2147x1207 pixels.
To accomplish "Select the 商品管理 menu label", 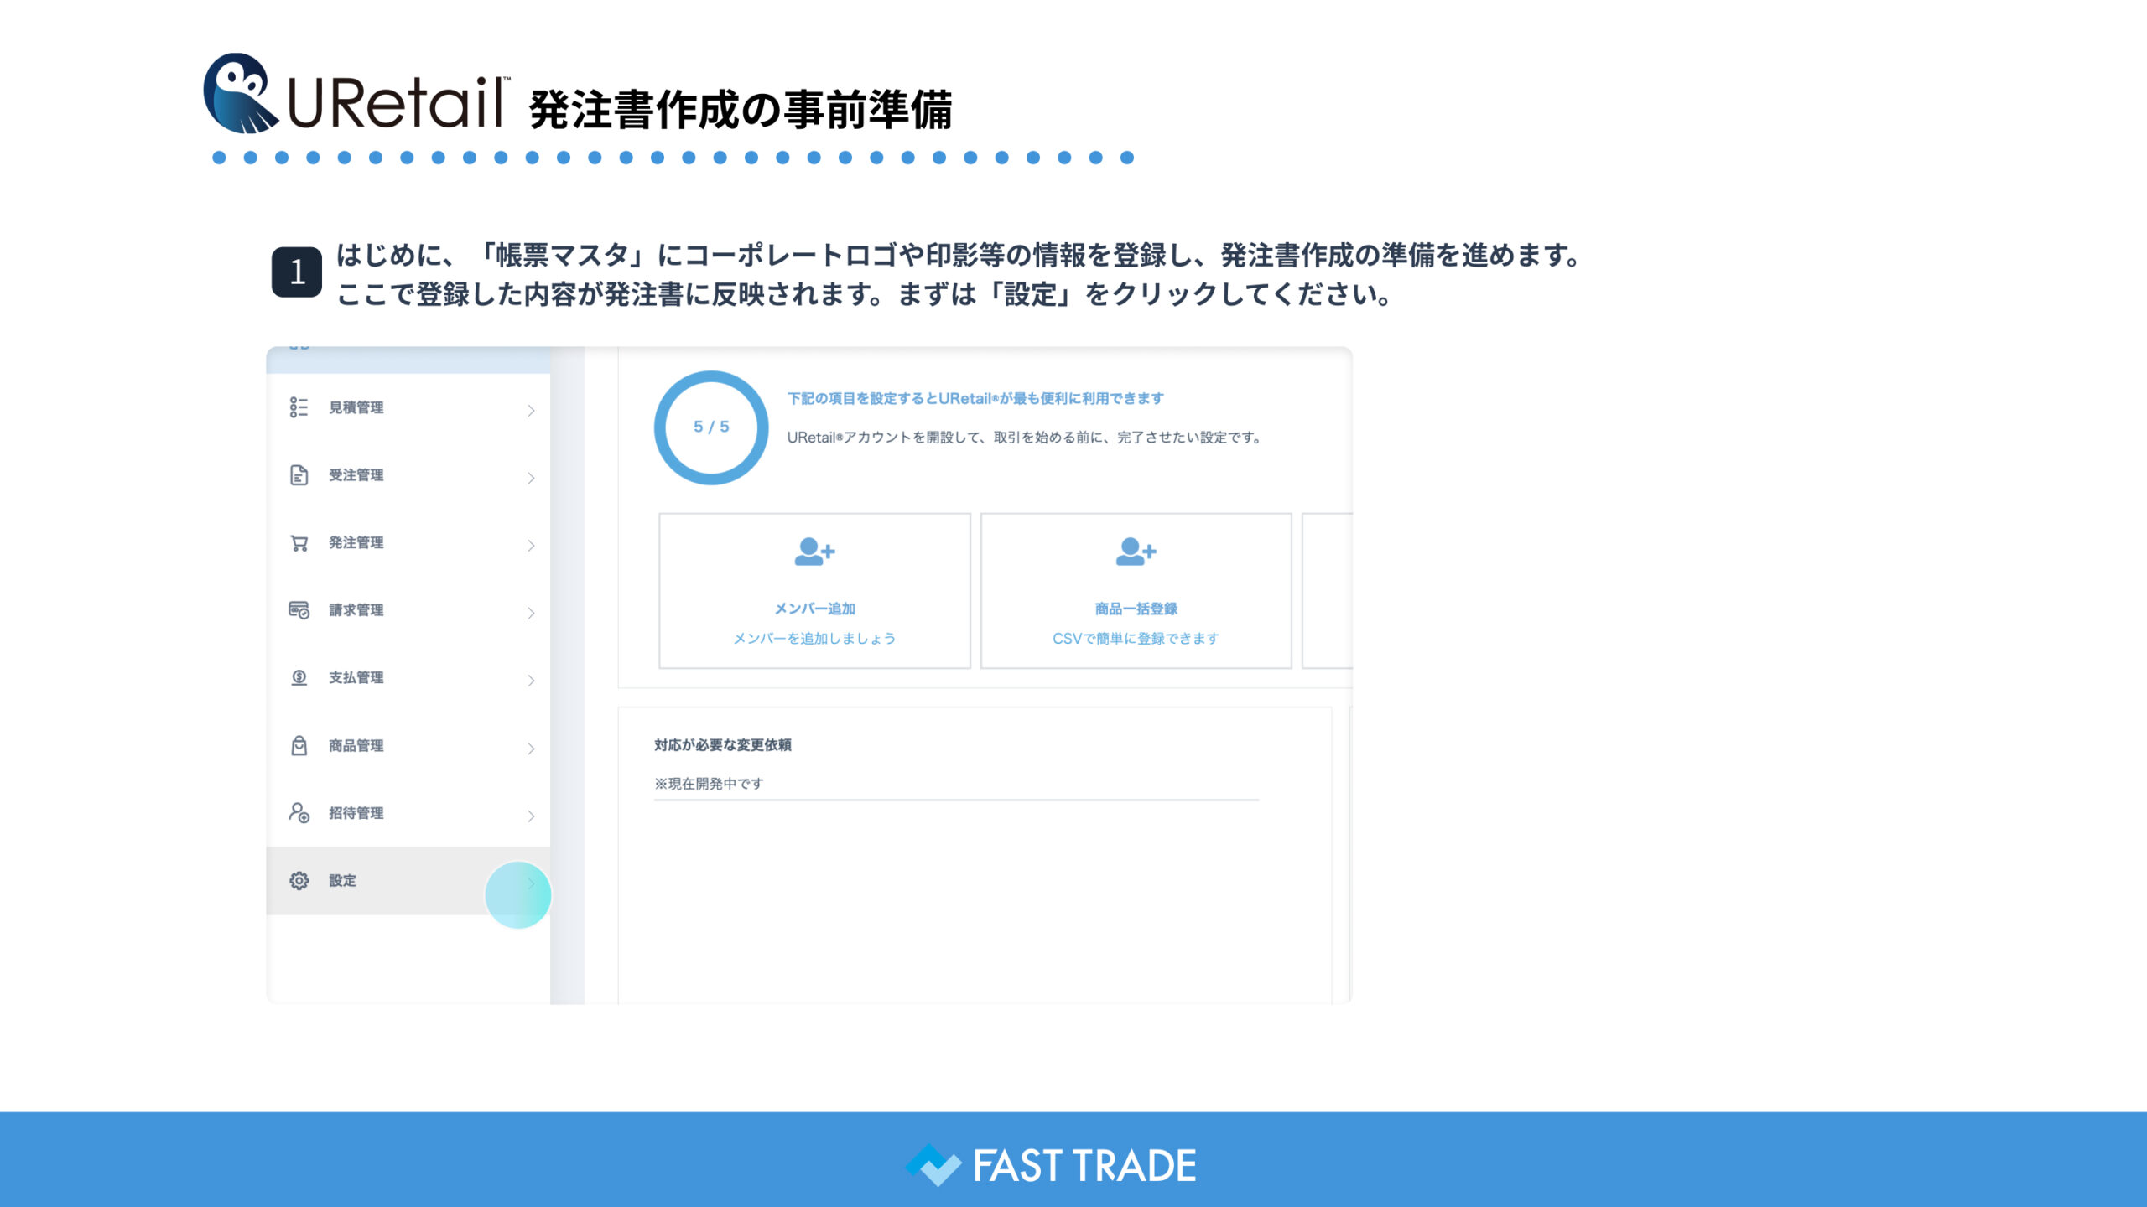I will (356, 745).
